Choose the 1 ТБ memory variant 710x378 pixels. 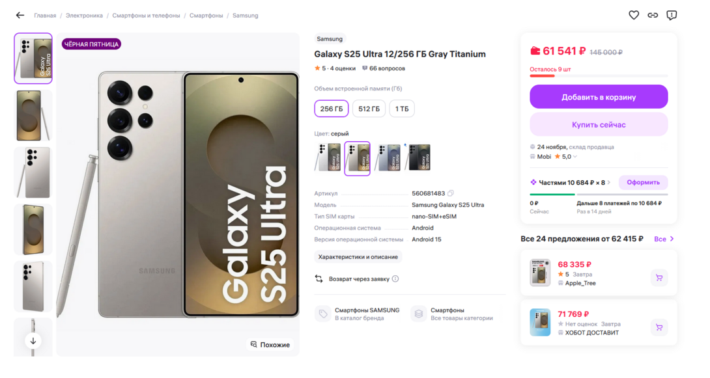point(401,109)
